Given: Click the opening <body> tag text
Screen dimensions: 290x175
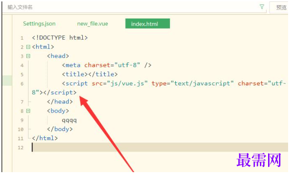Looking at the screenshot, I should point(58,111).
